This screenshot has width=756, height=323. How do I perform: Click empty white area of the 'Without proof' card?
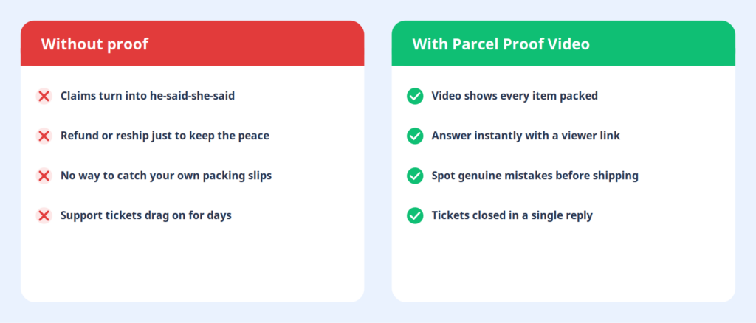tap(193, 265)
